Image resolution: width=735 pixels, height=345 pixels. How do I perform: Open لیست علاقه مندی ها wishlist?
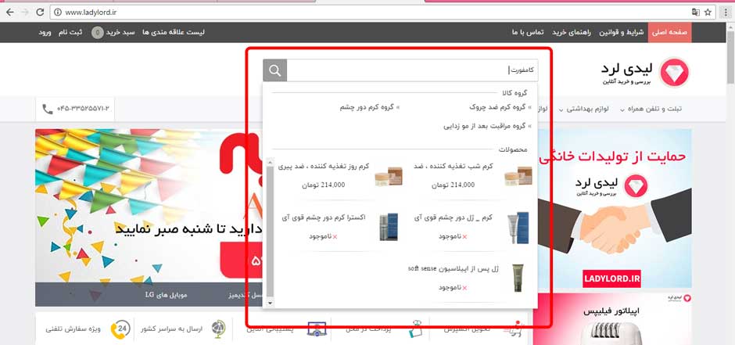tap(174, 32)
